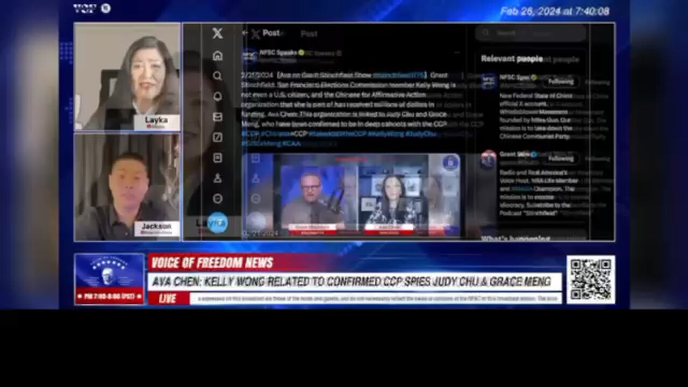Screen dimensions: 688x387
Task: Open the Lists icon in X sidebar
Action: pyautogui.click(x=217, y=157)
